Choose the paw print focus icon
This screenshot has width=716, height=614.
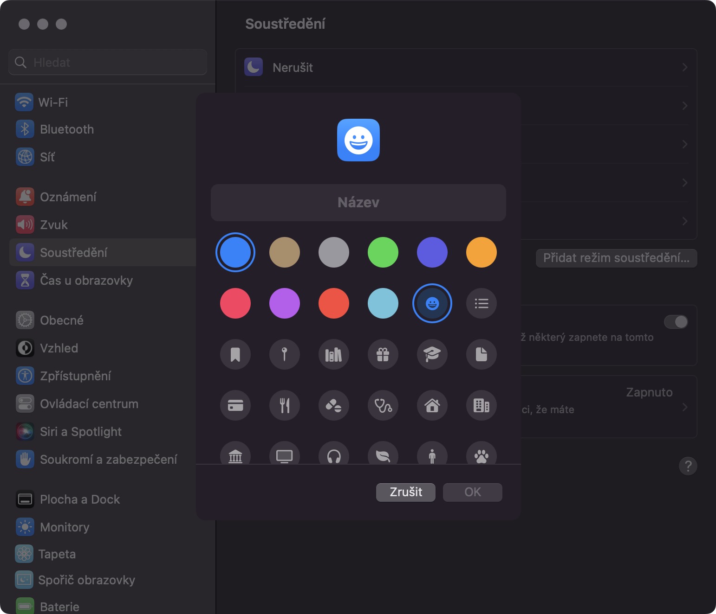coord(482,453)
